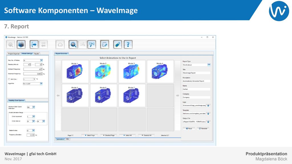The image size is (292, 164).
Task: Click the green USB stick toolbar icon
Action: tap(117, 45)
